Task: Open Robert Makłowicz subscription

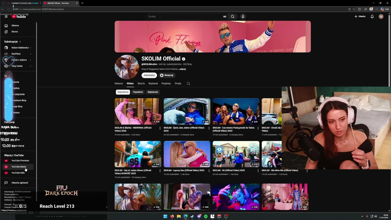Action: [x=18, y=48]
